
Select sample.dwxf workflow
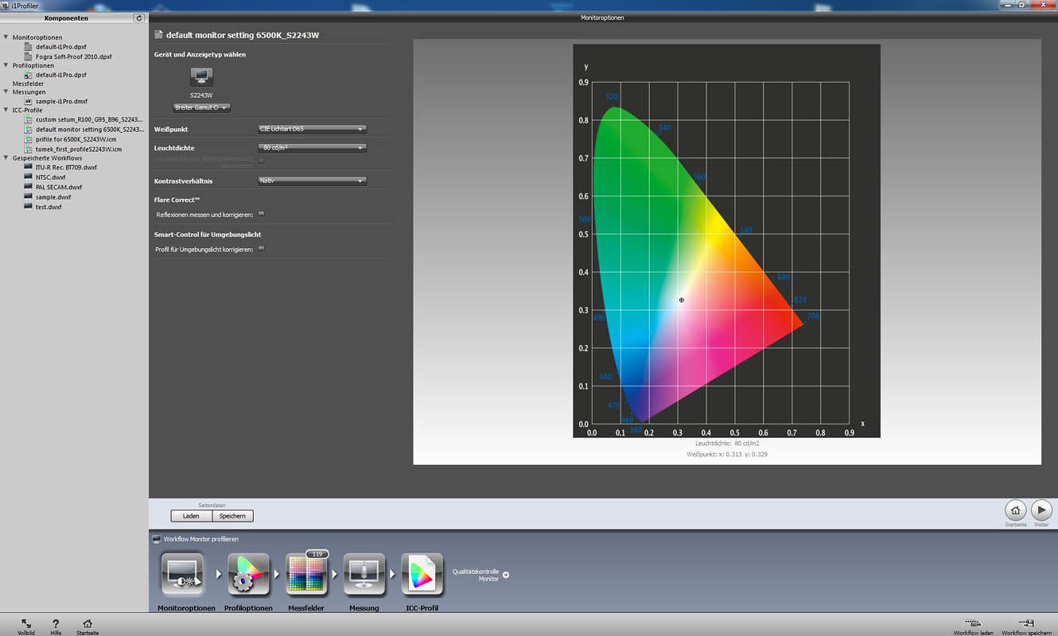[53, 197]
